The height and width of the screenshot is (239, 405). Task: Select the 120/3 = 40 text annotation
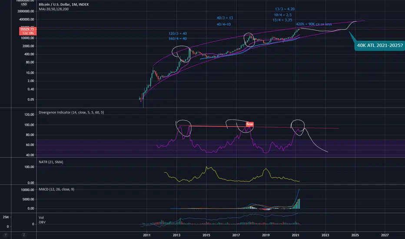point(178,33)
